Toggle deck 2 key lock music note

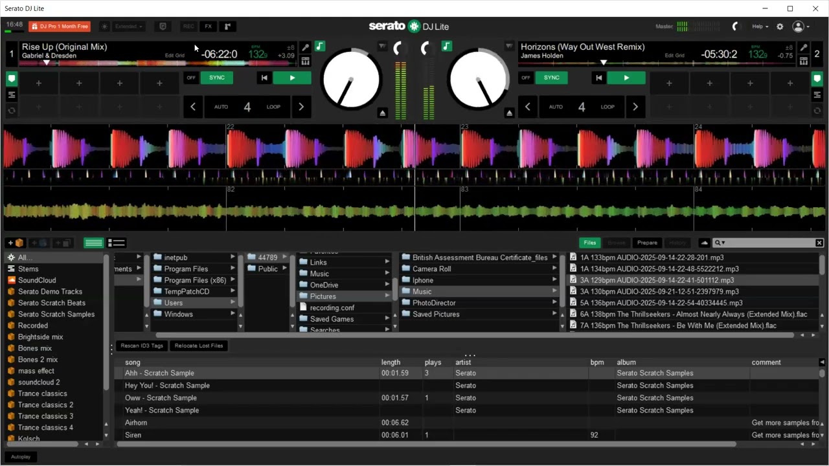tap(446, 47)
